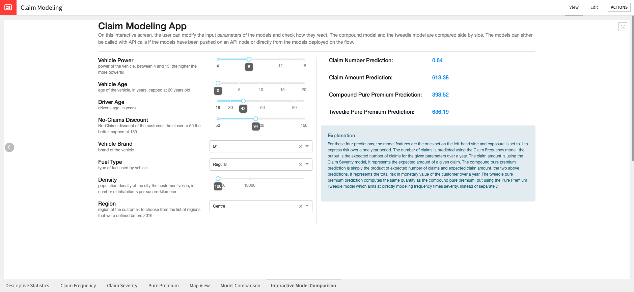Open the Region dropdown arrow
634x292 pixels.
pyautogui.click(x=307, y=206)
